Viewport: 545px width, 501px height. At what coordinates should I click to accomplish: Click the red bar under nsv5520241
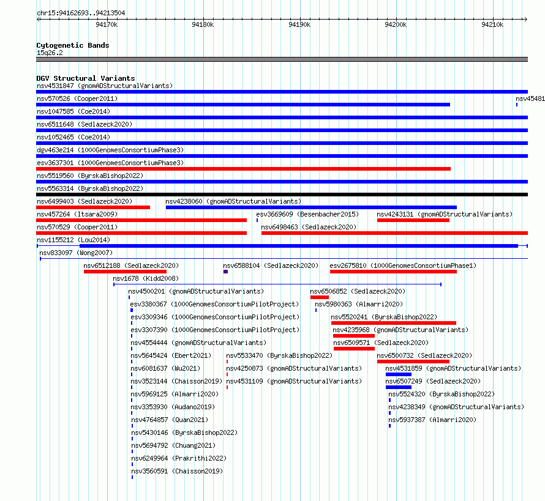[394, 323]
